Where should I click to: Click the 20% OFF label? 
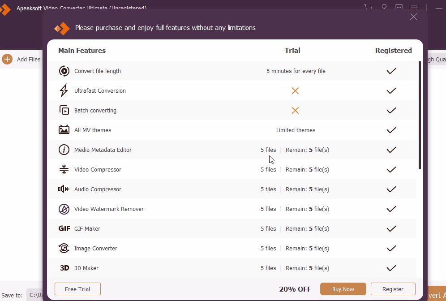pos(295,289)
